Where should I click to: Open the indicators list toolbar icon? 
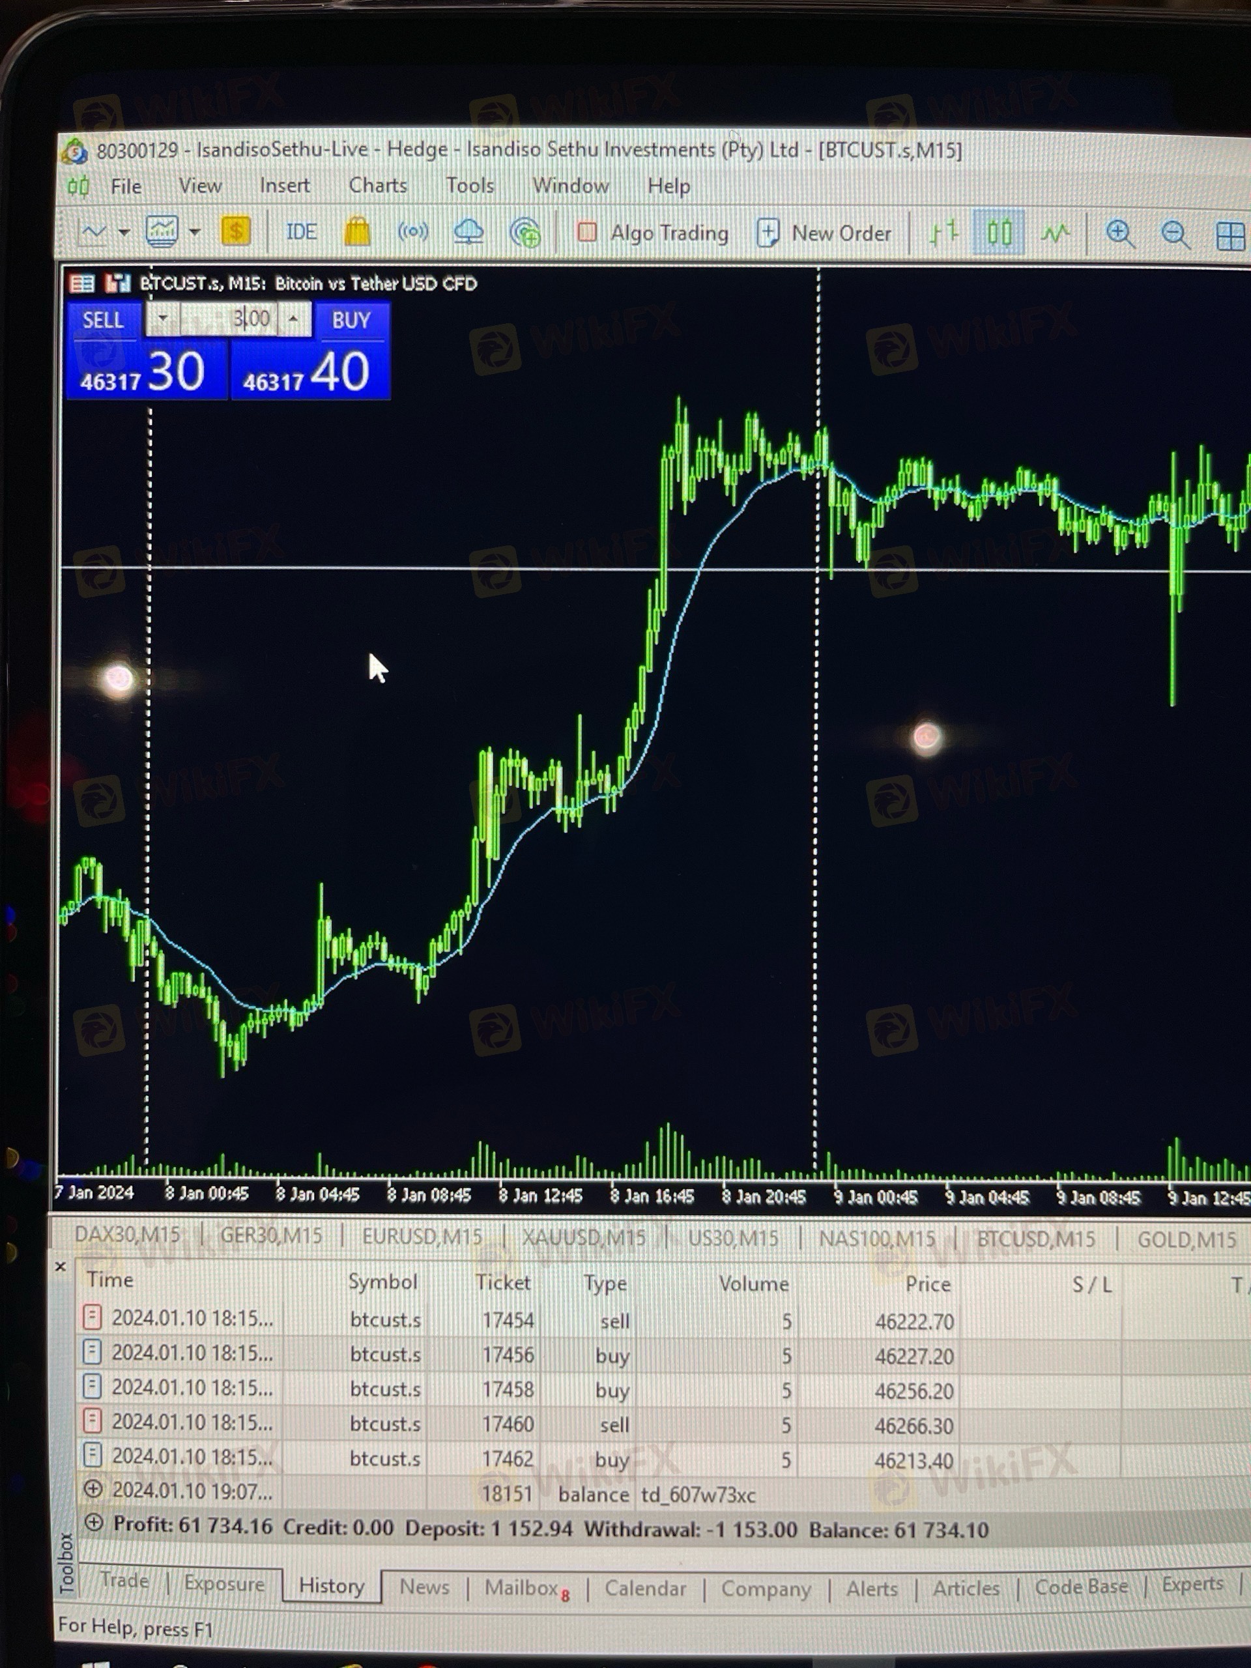tap(162, 231)
